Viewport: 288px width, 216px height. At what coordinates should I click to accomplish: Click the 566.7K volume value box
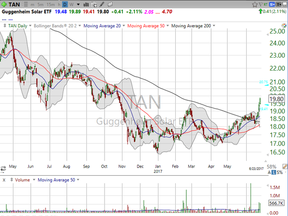(x=276, y=203)
